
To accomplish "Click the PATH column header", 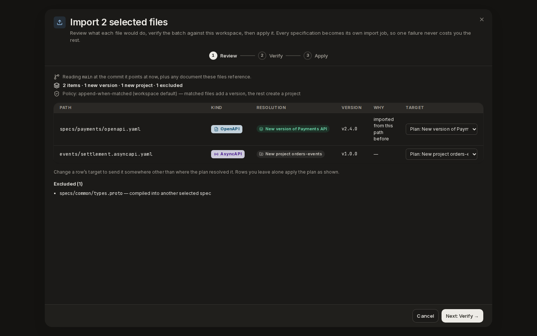I will tap(66, 108).
